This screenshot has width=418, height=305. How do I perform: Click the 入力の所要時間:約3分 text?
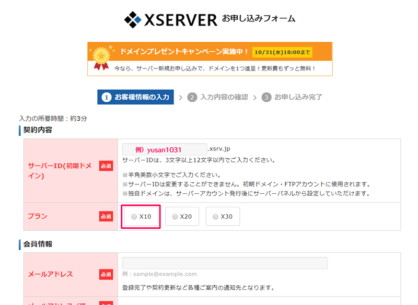[53, 119]
